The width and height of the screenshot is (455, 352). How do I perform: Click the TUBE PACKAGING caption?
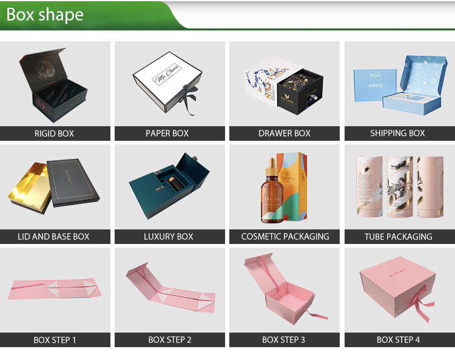tap(399, 237)
